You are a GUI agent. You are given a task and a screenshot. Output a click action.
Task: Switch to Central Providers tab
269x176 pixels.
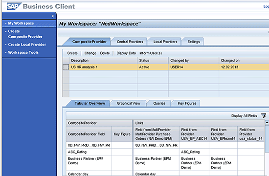click(130, 42)
